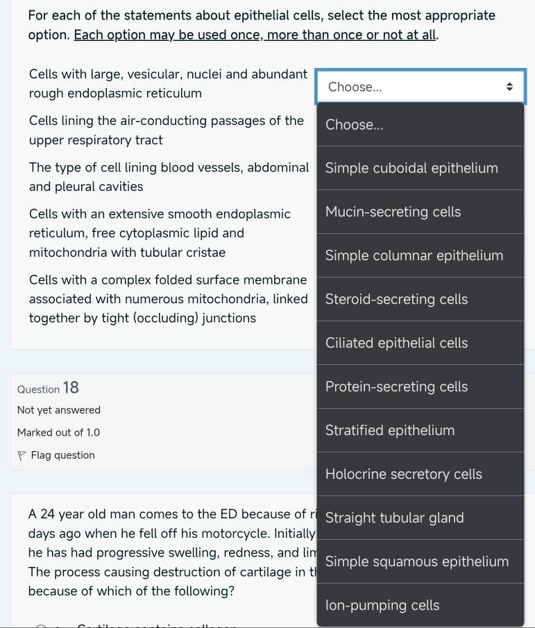535x628 pixels.
Task: Open the Choose combo box for first statement
Action: click(420, 87)
